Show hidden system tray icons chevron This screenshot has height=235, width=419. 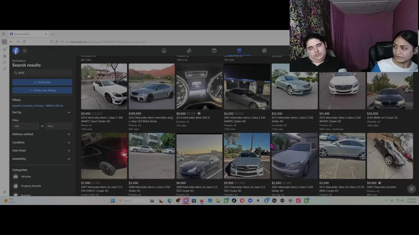[386, 201]
